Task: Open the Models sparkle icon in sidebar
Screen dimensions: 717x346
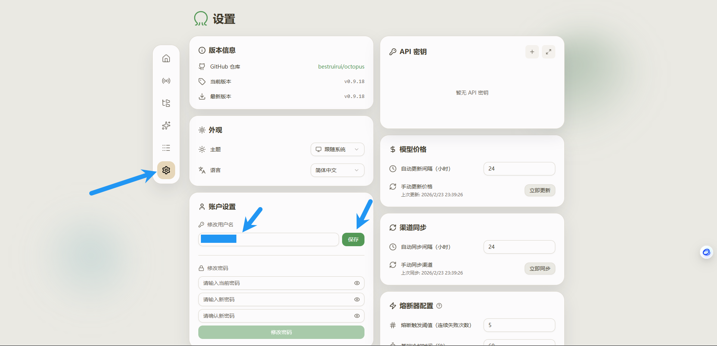Action: coord(166,126)
